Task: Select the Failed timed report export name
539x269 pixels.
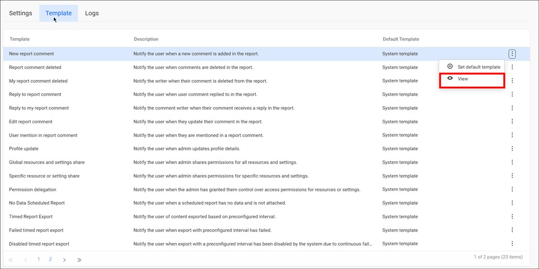Action: coord(36,230)
